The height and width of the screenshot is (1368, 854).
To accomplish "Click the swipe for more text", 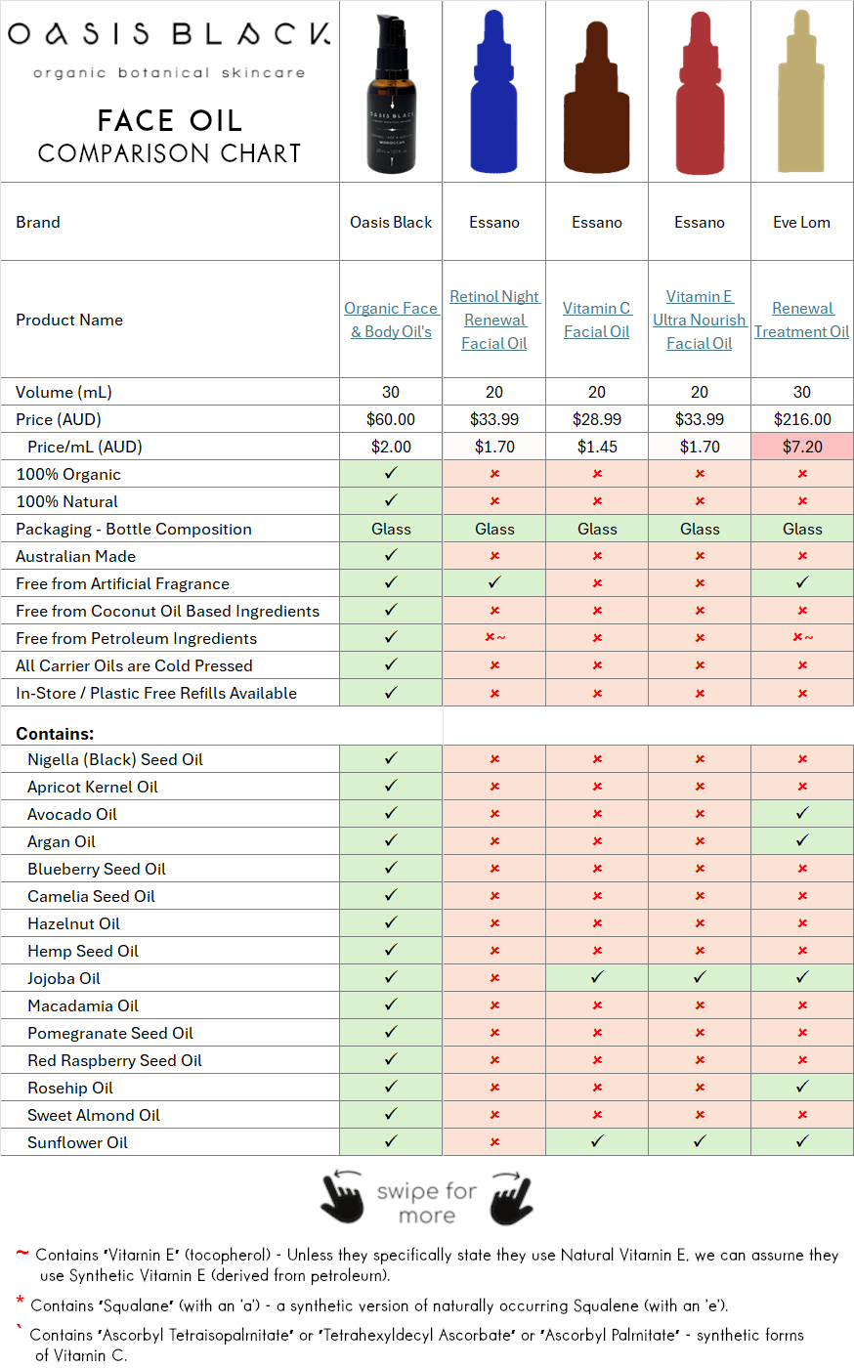I will click(x=427, y=1203).
